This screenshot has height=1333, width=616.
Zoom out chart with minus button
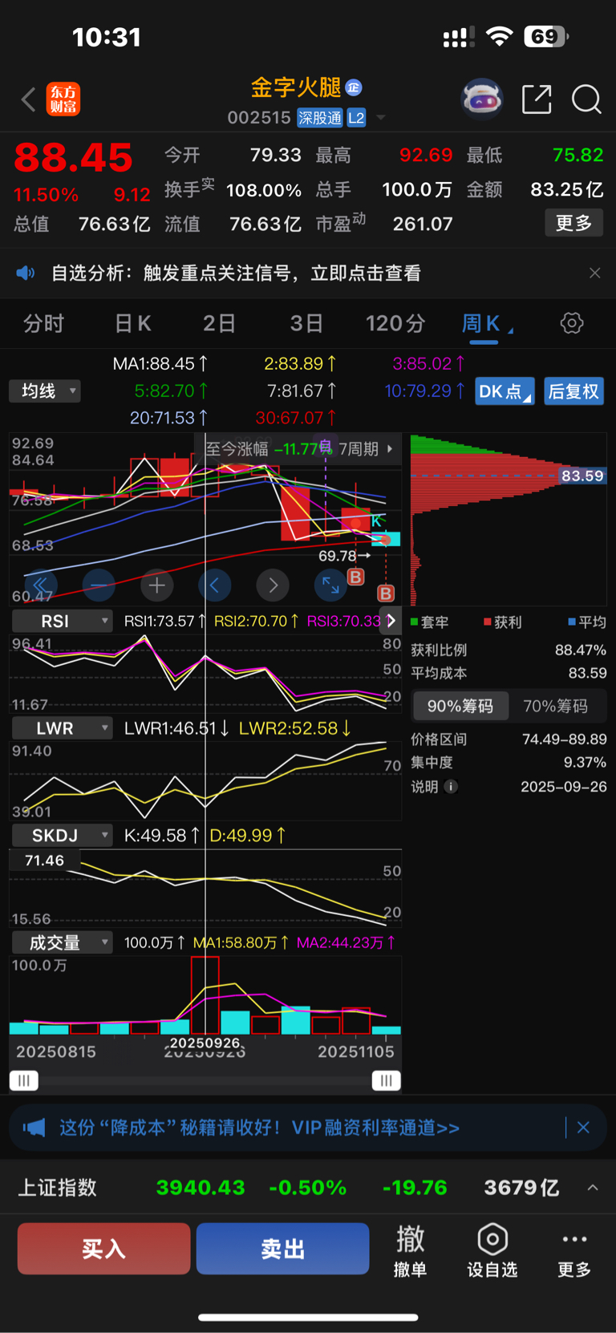(x=98, y=585)
